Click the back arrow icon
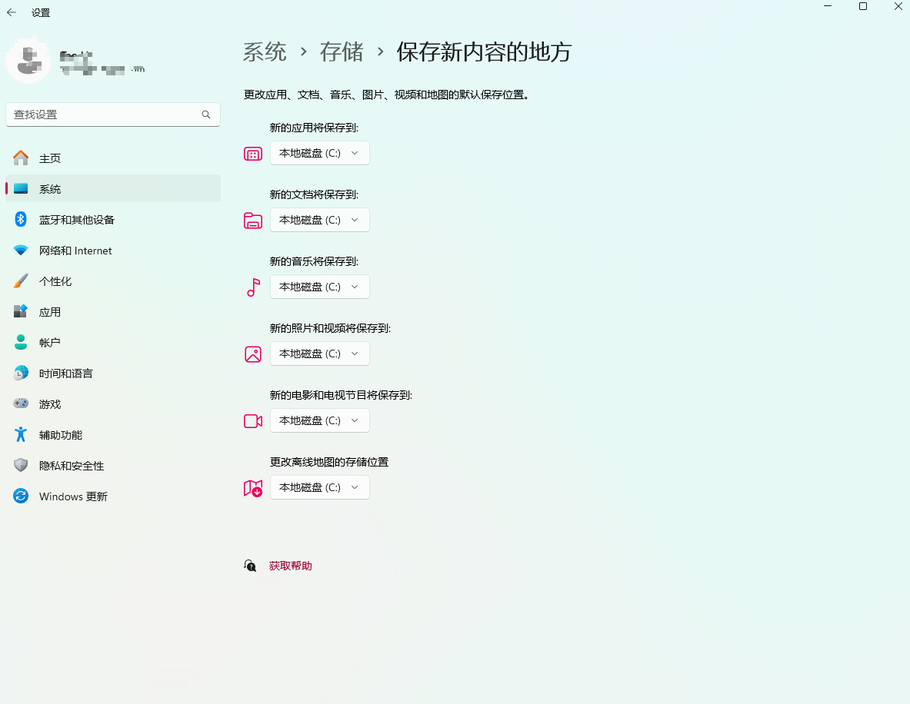The width and height of the screenshot is (910, 704). click(x=12, y=13)
